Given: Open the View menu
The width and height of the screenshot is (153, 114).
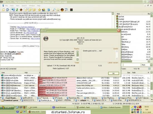Looking at the screenshot, I should 18,6.
